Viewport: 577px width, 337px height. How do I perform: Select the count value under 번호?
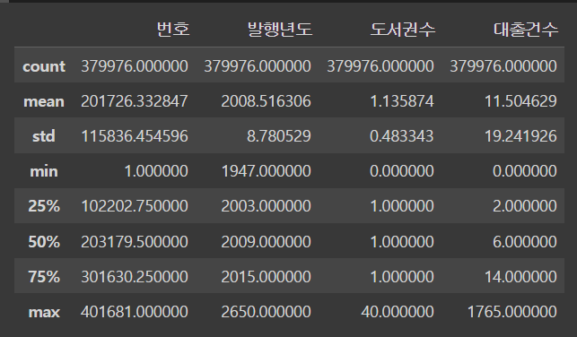[135, 66]
